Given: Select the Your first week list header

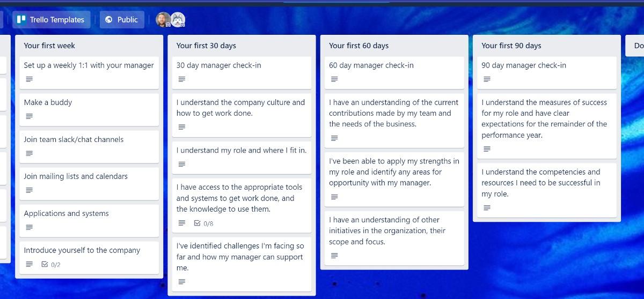Looking at the screenshot, I should pyautogui.click(x=49, y=46).
